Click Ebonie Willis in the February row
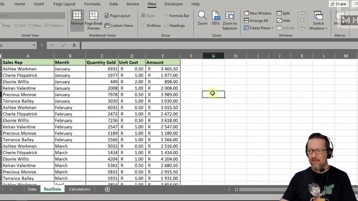Image resolution: width=358 pixels, height=201 pixels. [x=28, y=121]
